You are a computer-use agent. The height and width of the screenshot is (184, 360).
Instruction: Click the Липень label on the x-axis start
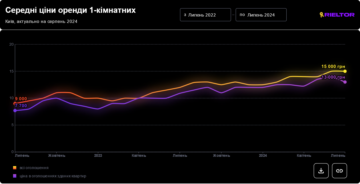click(22, 155)
